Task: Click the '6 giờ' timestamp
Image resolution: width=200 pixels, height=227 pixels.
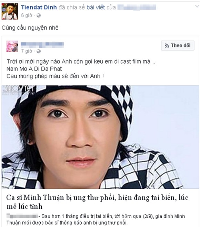Action: pos(27,15)
